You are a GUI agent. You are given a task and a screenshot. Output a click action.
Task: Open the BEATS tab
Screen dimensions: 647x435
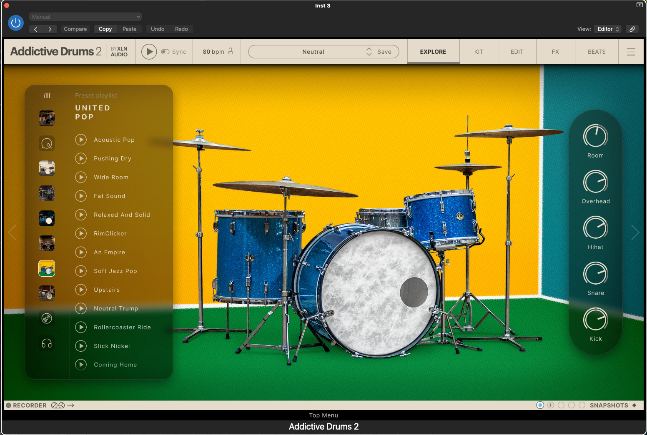[596, 52]
